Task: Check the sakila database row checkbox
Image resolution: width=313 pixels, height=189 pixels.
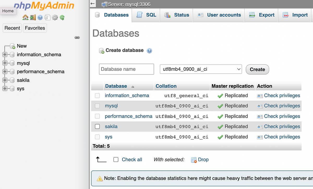Action: (x=97, y=127)
